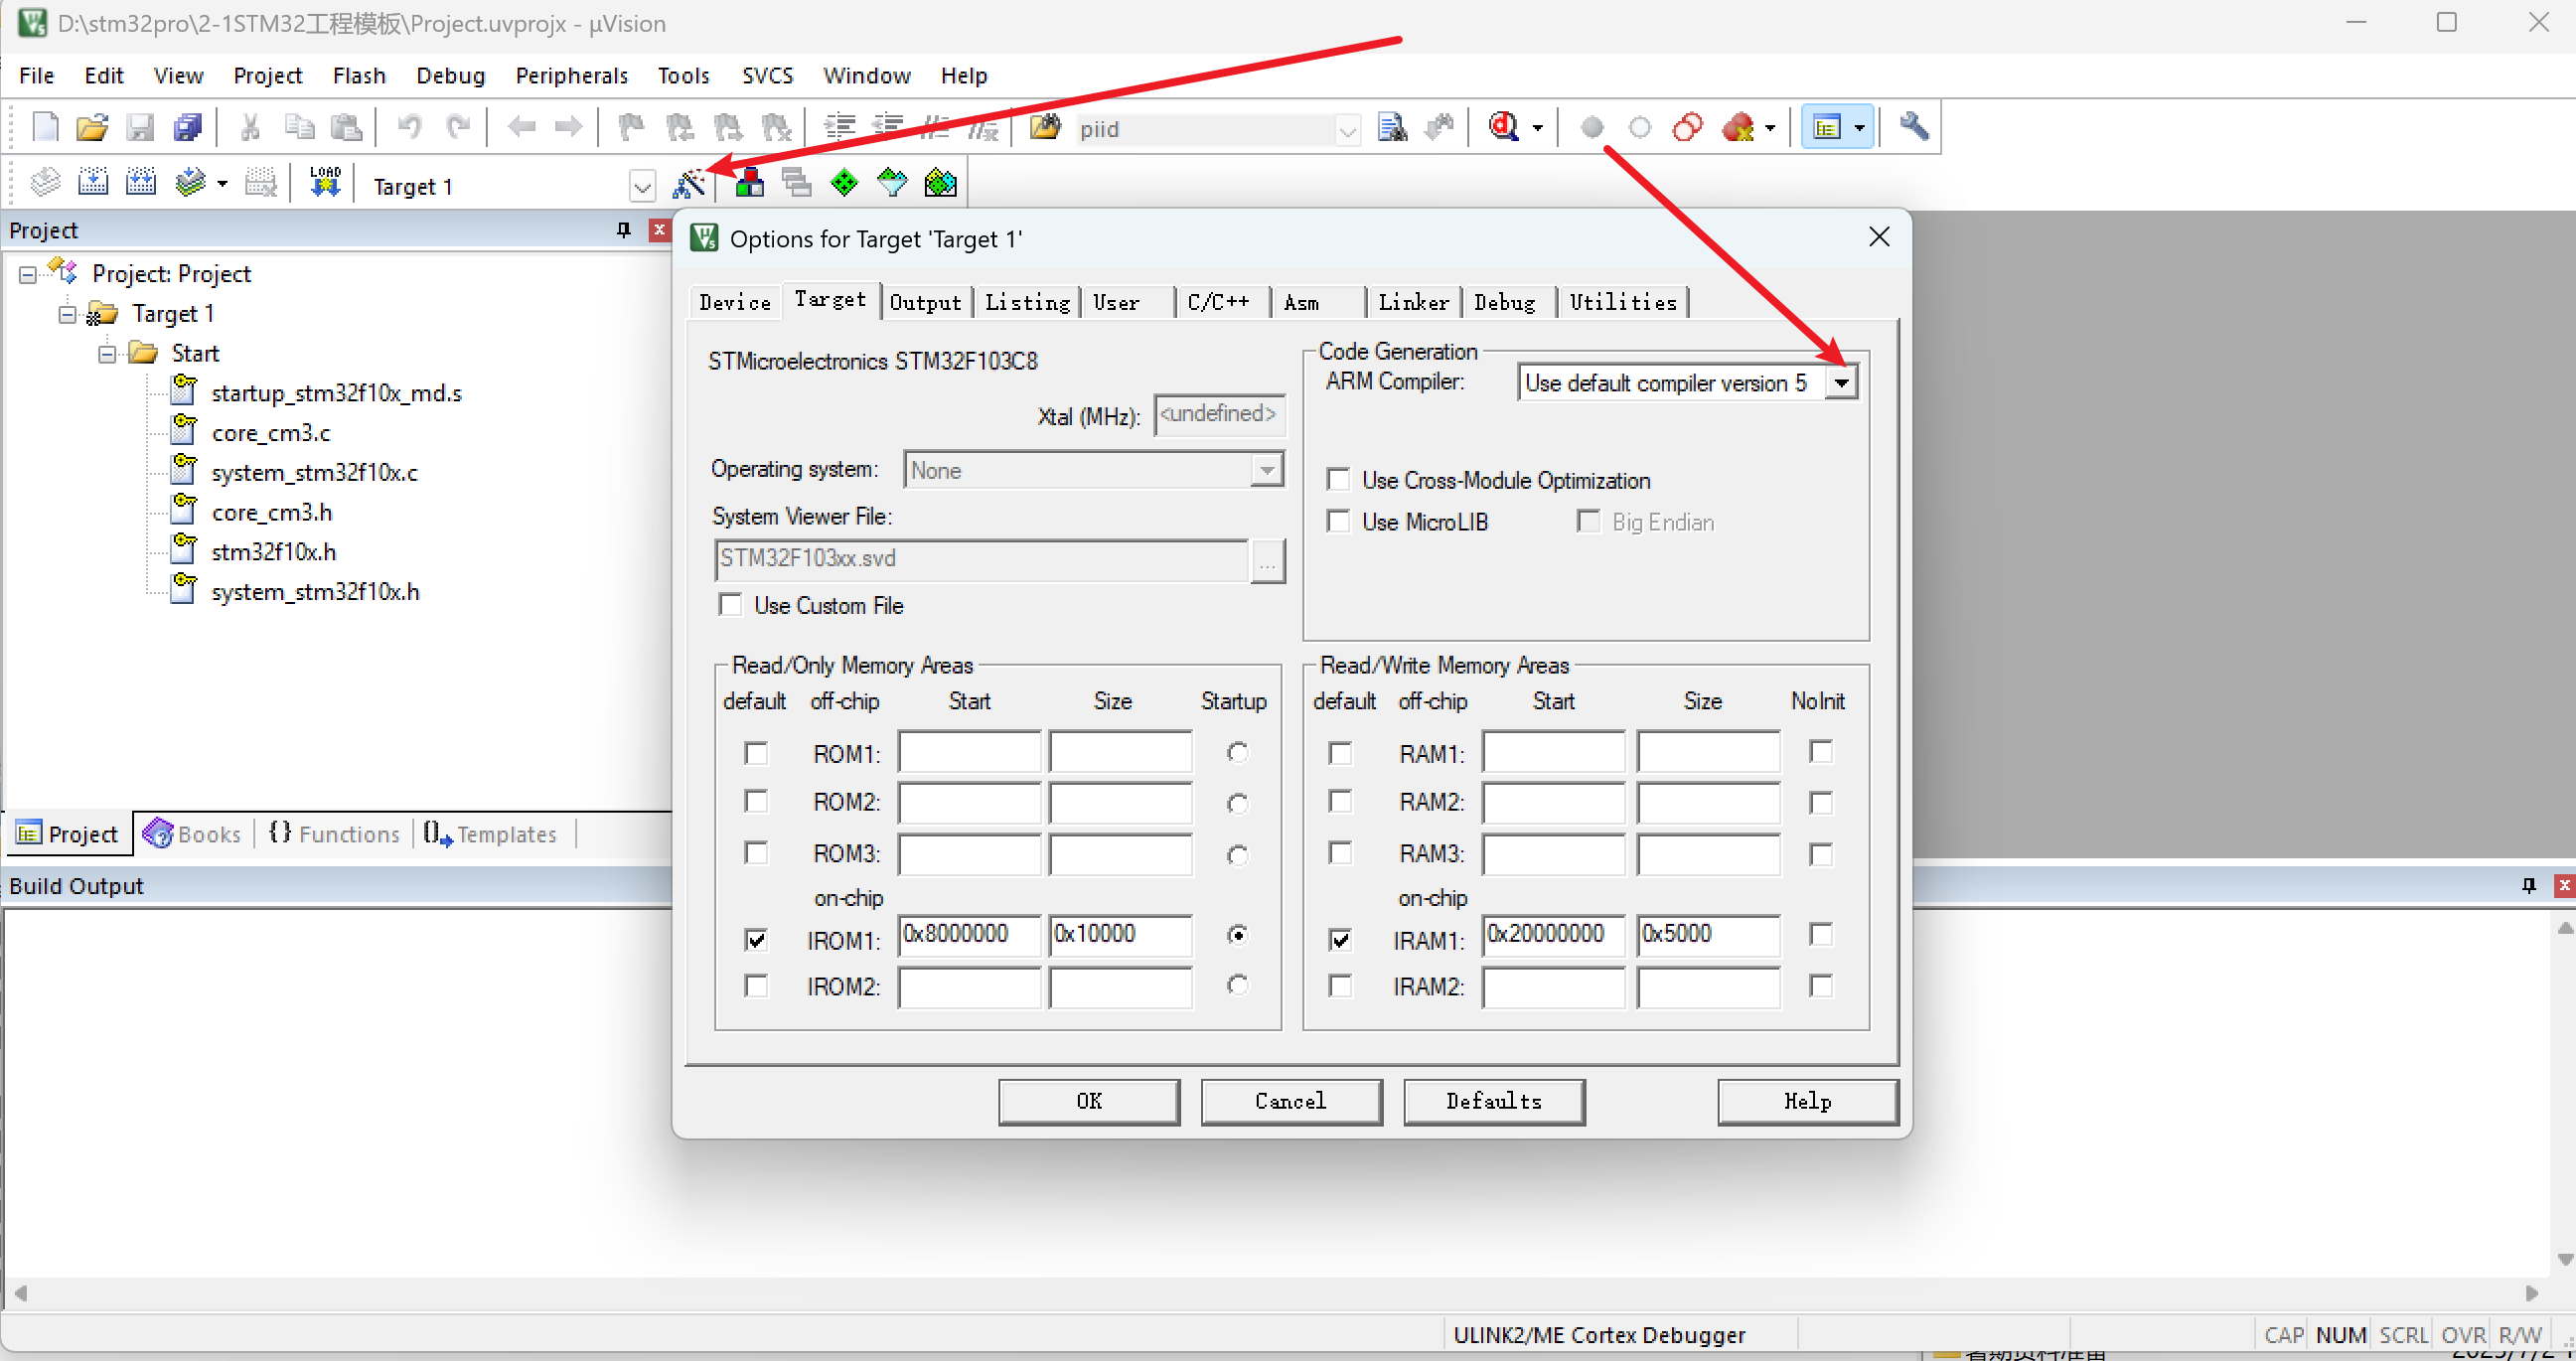The image size is (2576, 1361).
Task: Click the IROM1 Start address field
Action: (x=969, y=935)
